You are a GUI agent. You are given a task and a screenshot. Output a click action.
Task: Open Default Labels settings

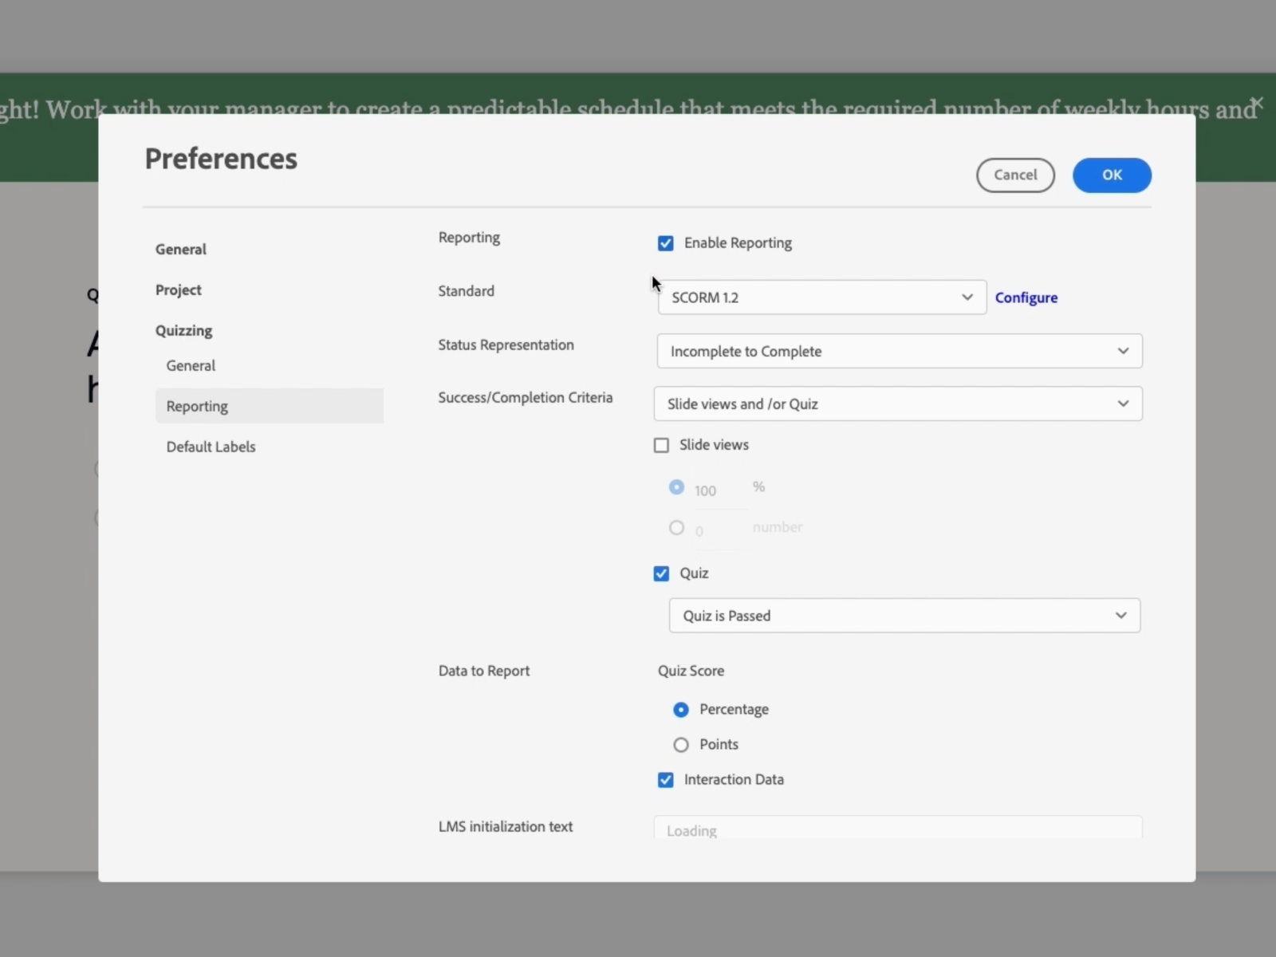click(211, 447)
